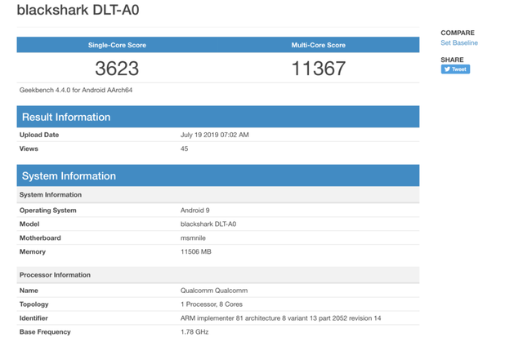Click the 1.78 GHz base frequency value
Screen dimensions: 523x342
pyautogui.click(x=194, y=332)
